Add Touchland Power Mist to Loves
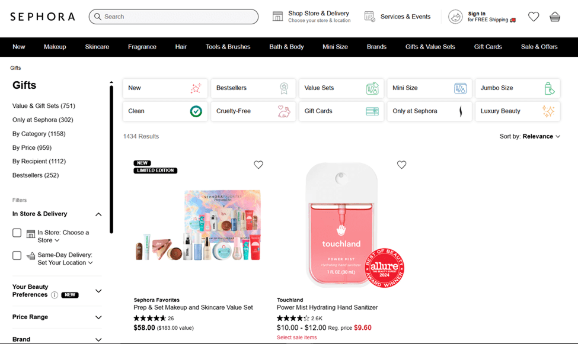 401,165
